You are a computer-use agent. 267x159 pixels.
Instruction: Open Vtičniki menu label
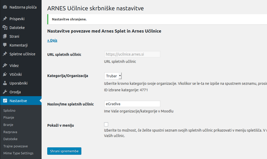(x=16, y=74)
